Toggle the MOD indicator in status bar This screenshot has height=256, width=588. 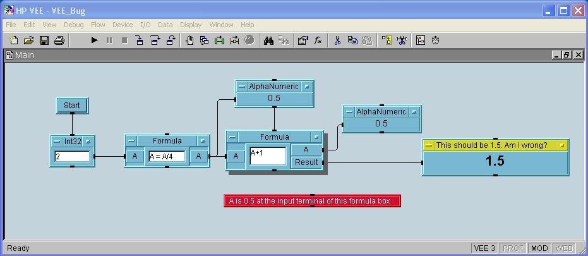click(x=539, y=248)
